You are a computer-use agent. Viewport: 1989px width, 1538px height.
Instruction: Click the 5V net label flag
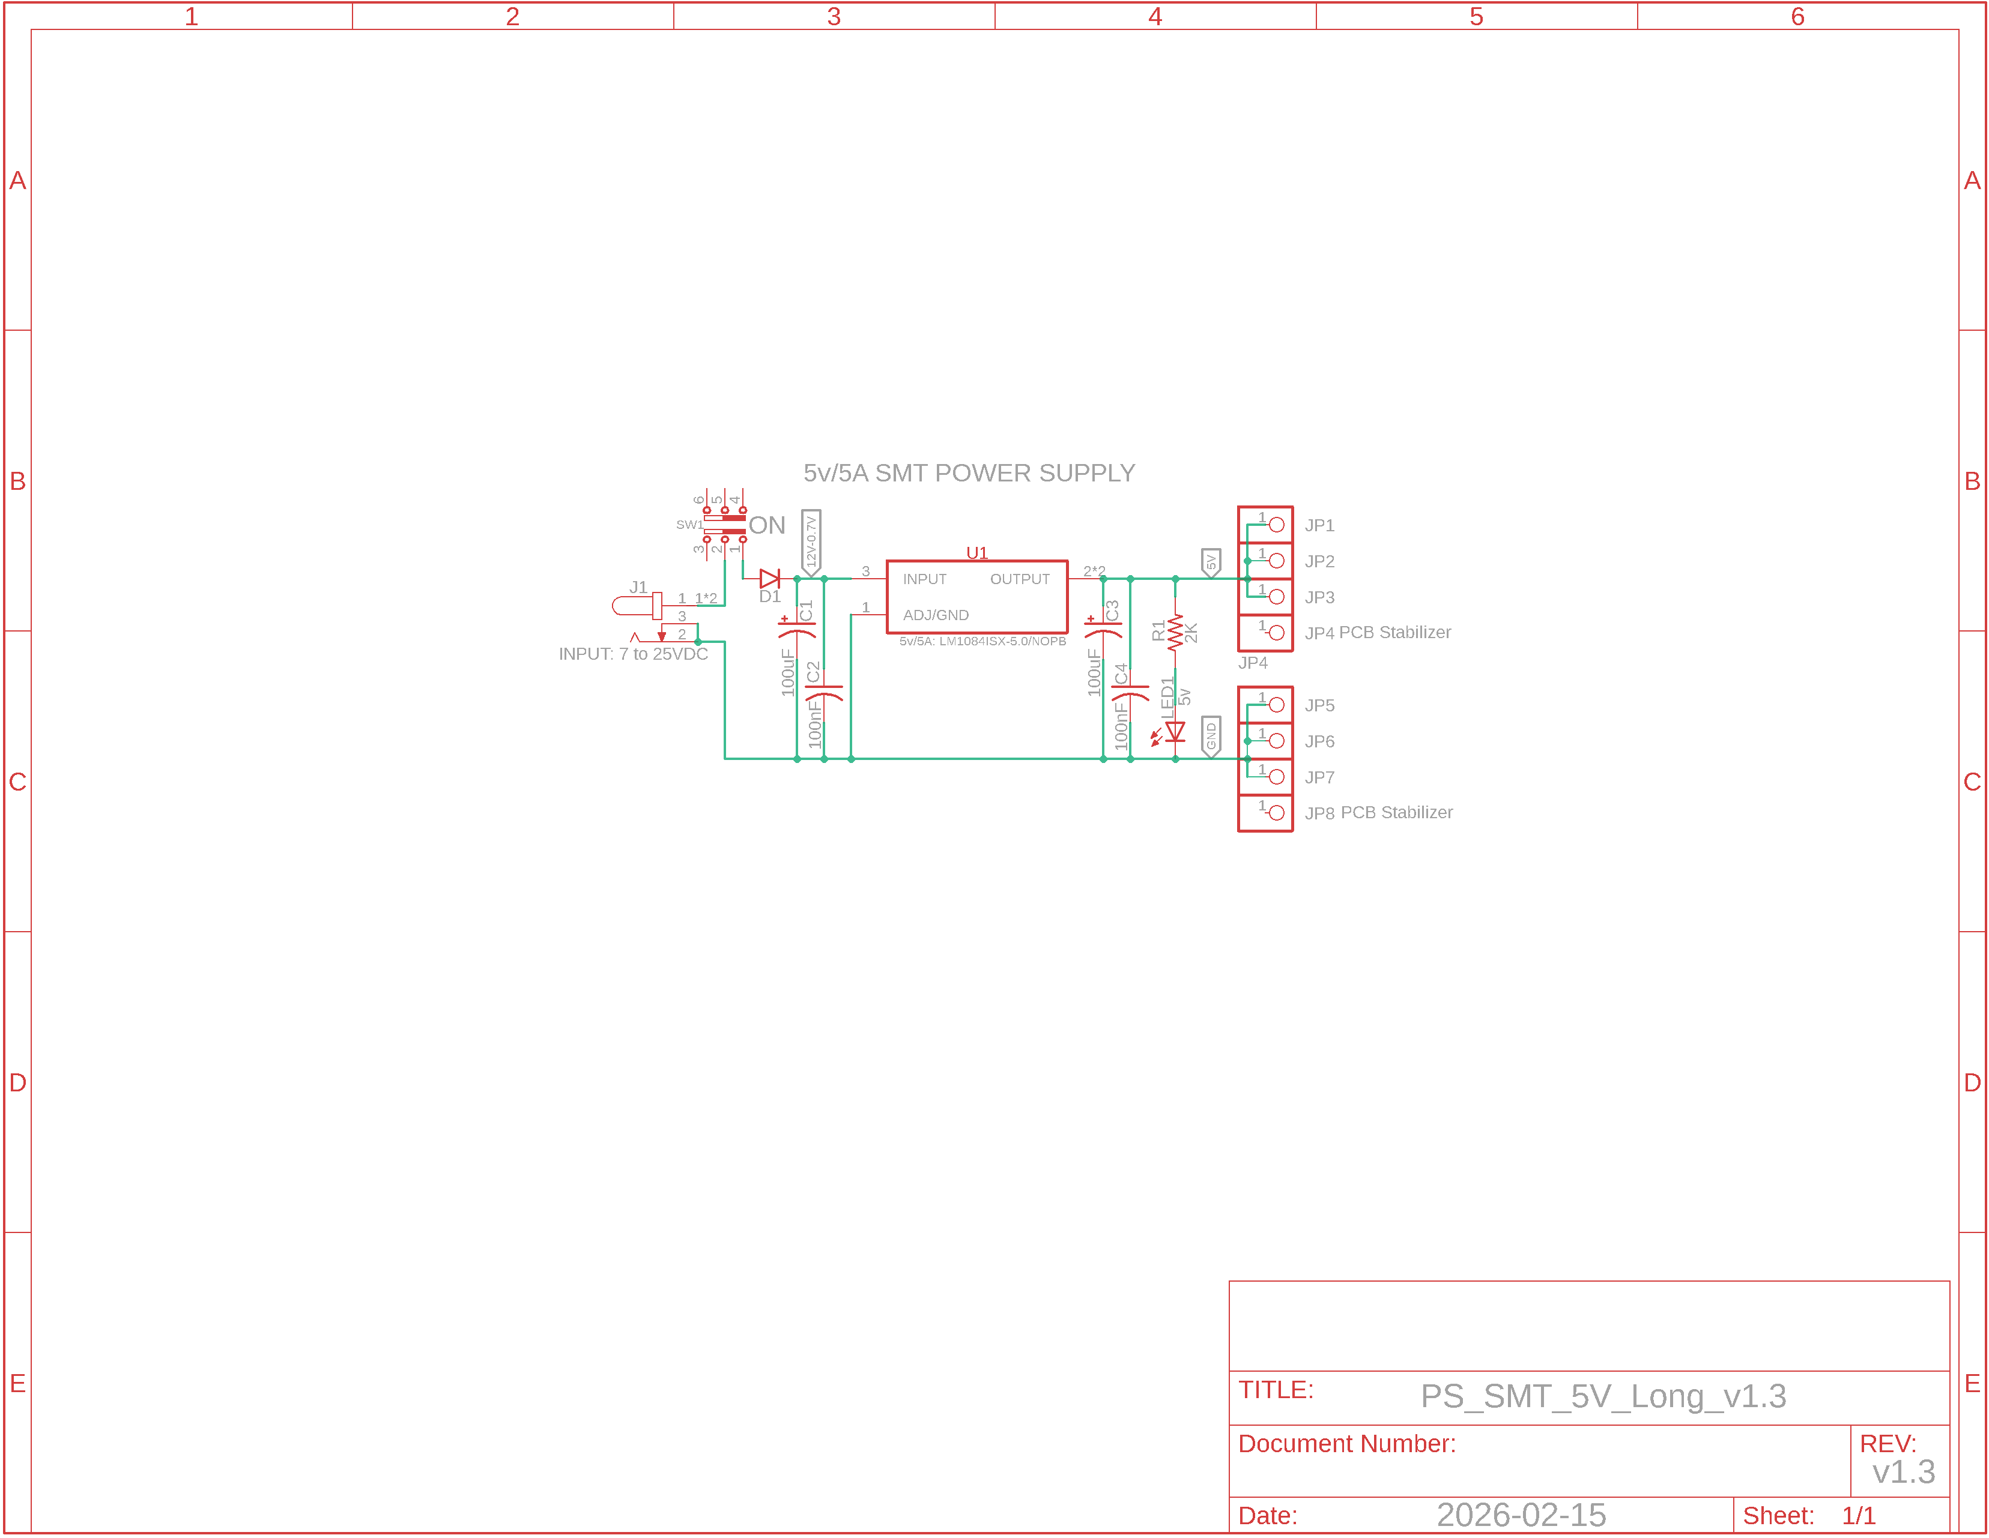click(x=1210, y=562)
